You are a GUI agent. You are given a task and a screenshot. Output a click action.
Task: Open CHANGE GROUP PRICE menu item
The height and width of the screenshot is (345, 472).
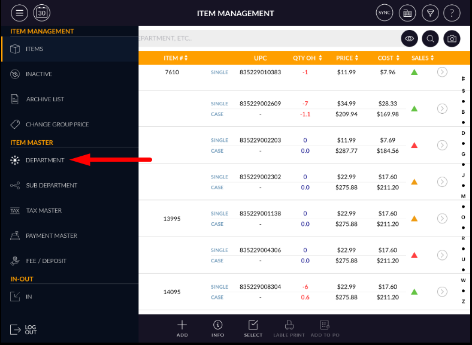pyautogui.click(x=57, y=125)
